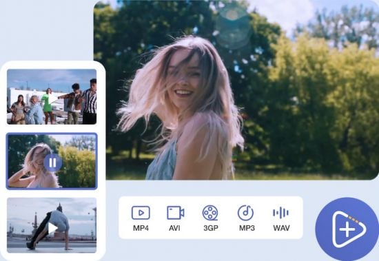Click the AVI text label
379x261 pixels.
174,228
